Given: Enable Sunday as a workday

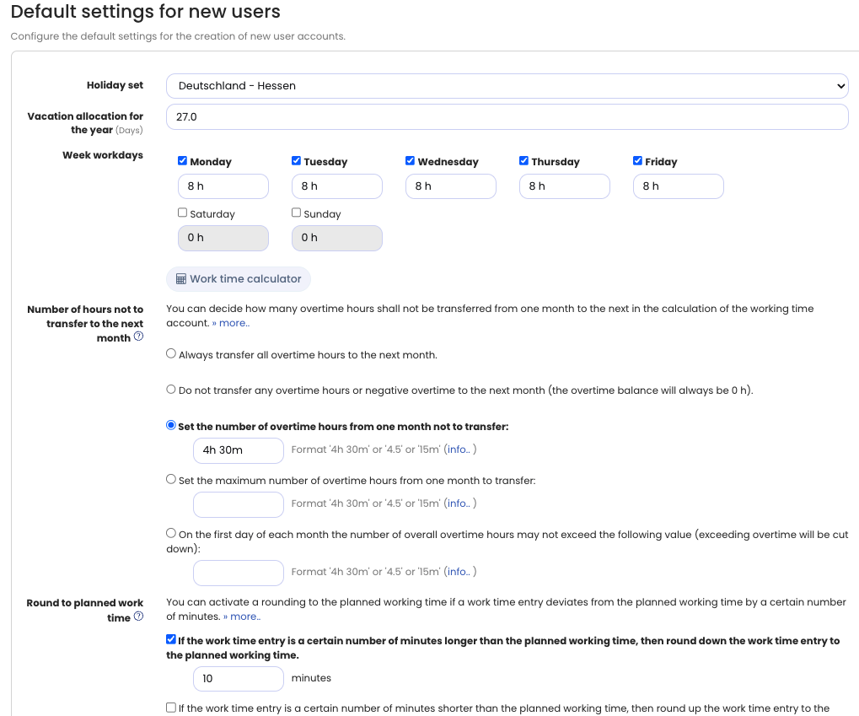Looking at the screenshot, I should 297,213.
